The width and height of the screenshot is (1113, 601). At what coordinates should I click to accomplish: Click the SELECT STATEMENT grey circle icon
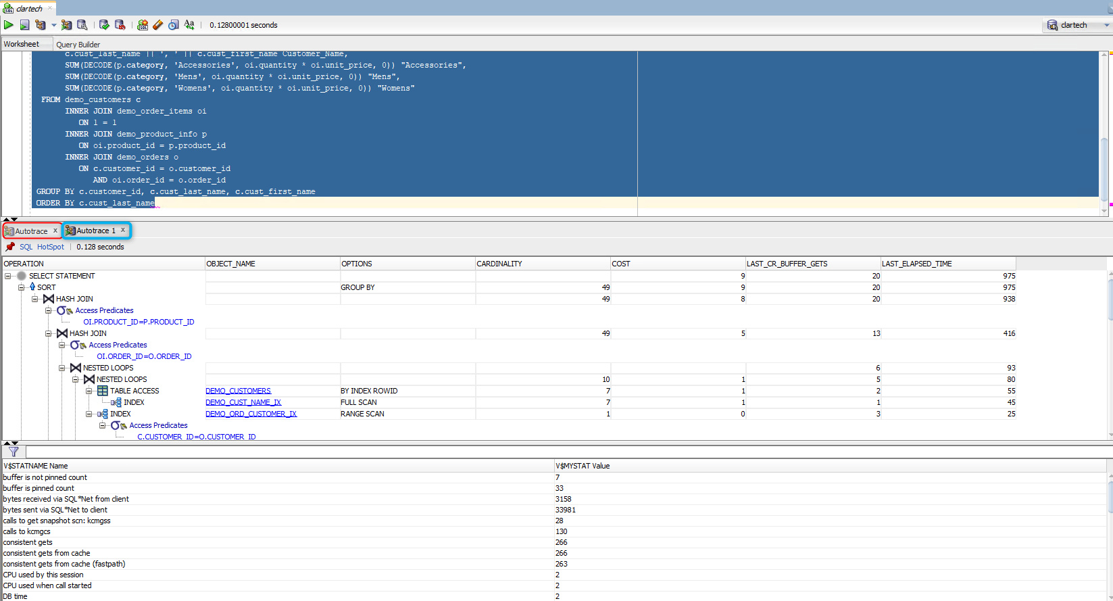[22, 276]
